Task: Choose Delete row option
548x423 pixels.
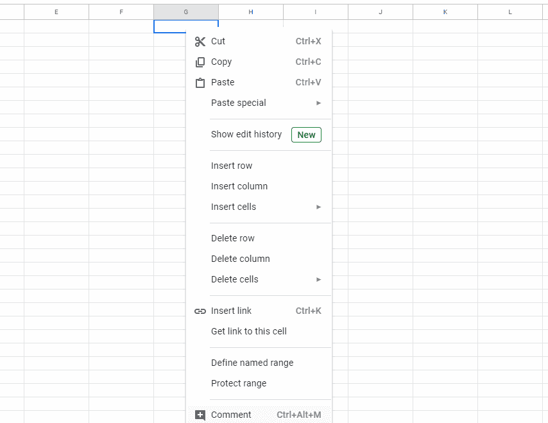Action: (x=233, y=238)
